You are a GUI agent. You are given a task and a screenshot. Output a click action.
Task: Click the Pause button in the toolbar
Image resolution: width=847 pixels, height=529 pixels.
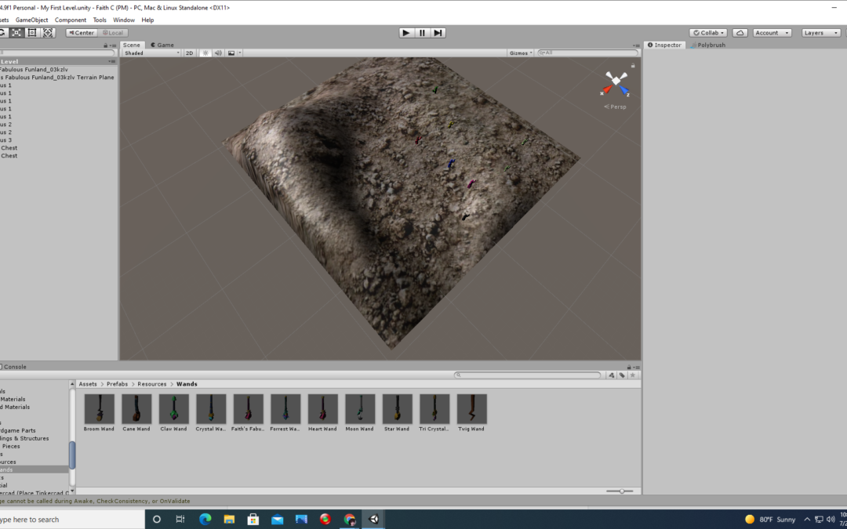click(x=422, y=33)
